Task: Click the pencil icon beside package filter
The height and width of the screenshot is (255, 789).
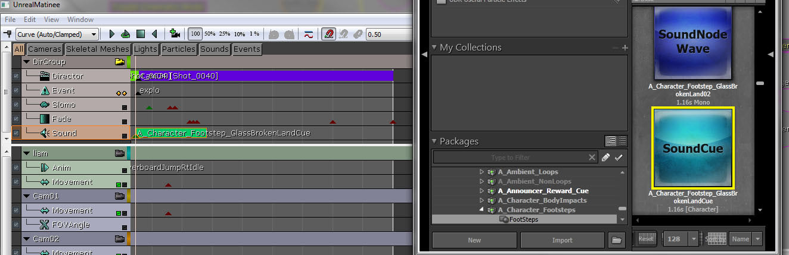Action: tap(606, 158)
